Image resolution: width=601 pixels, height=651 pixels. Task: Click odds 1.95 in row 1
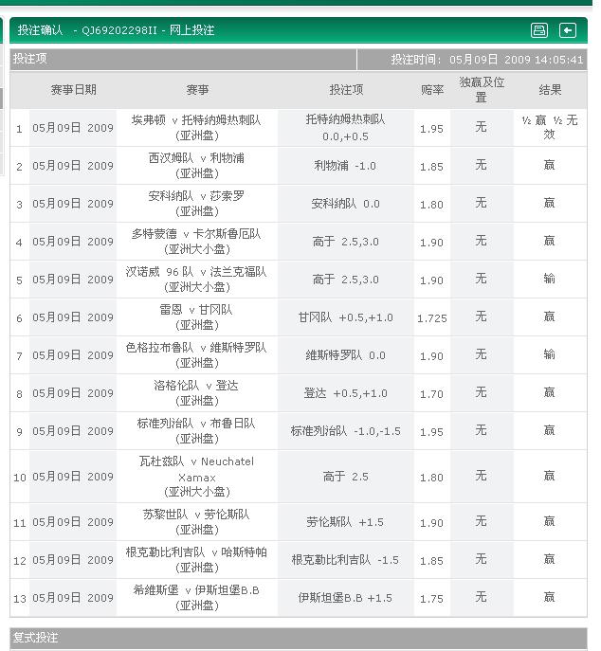click(x=431, y=129)
